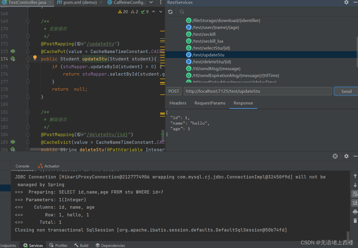This screenshot has height=248, width=358.
Task: Clear console using the trash icon
Action: point(355,221)
